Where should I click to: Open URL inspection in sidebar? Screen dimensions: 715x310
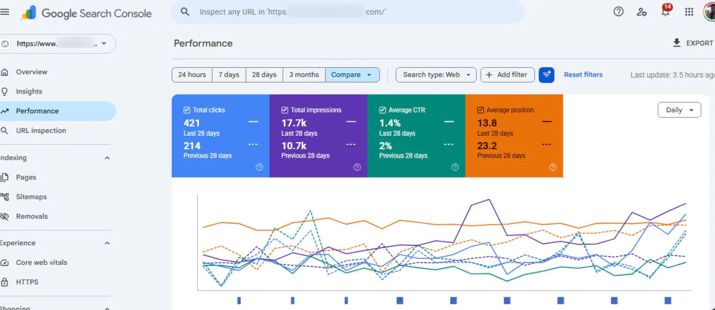point(41,130)
